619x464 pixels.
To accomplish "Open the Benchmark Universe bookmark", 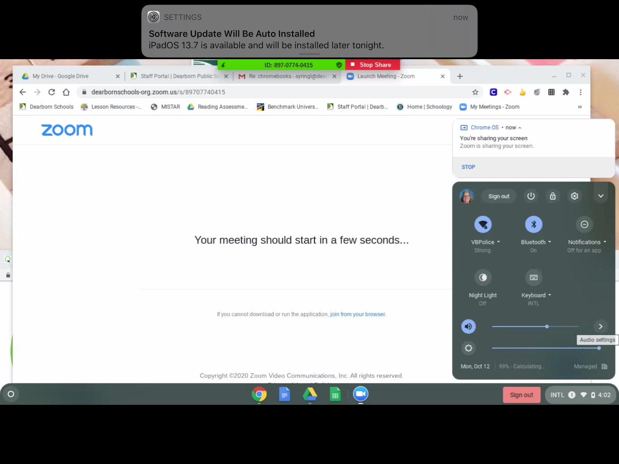I will tap(288, 107).
